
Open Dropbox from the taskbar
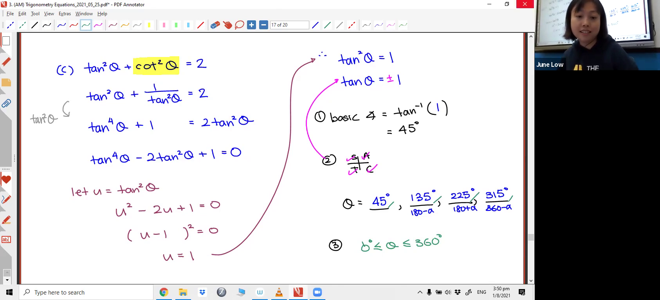click(202, 292)
